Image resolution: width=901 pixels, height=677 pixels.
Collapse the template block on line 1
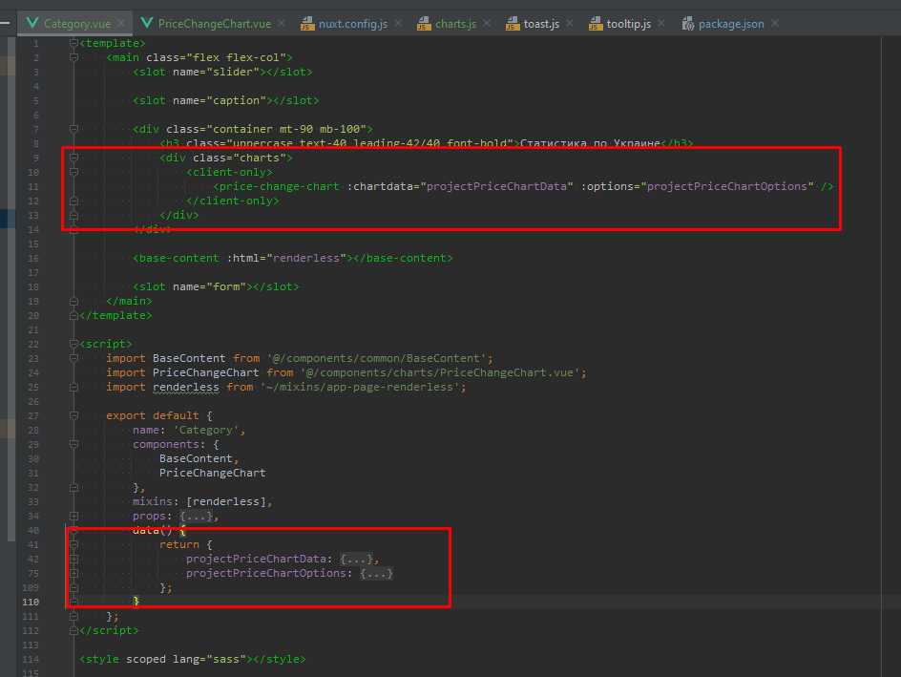[73, 43]
